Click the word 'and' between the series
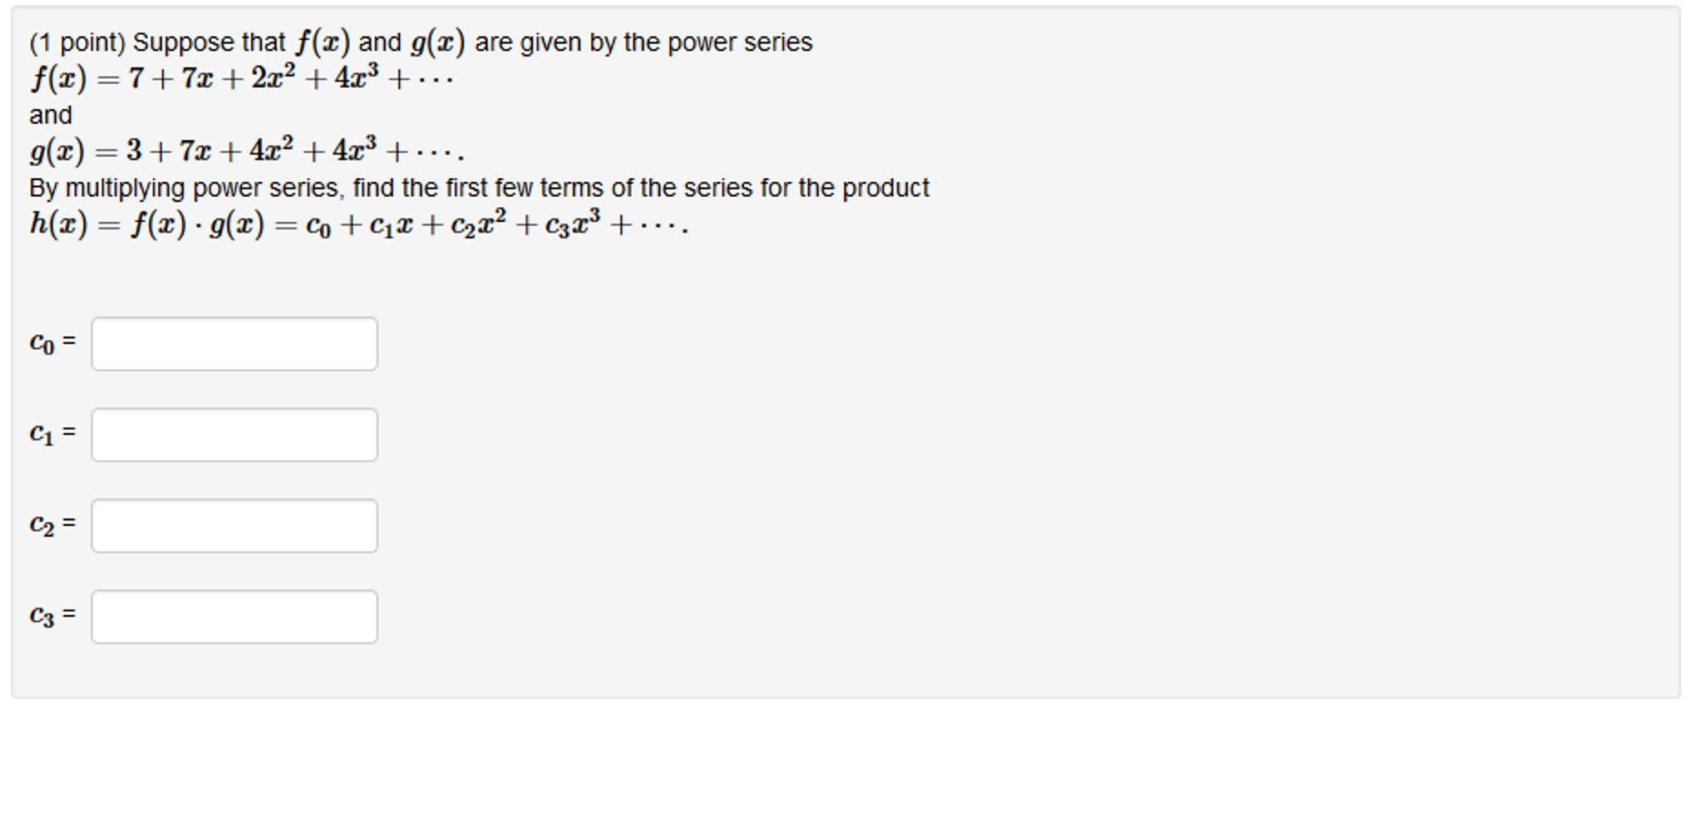The width and height of the screenshot is (1701, 837). (50, 115)
